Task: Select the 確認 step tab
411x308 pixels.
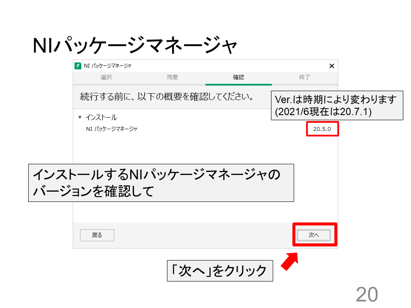Action: [x=238, y=77]
